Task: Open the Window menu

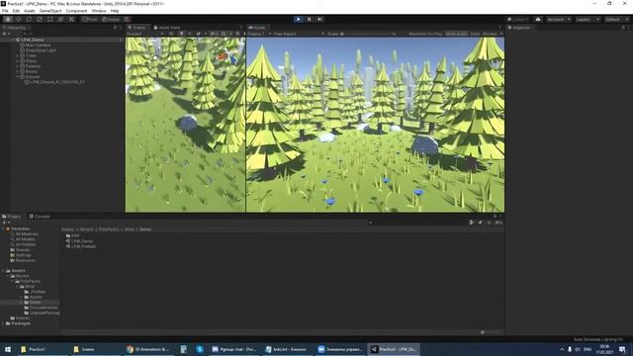Action: [x=99, y=11]
